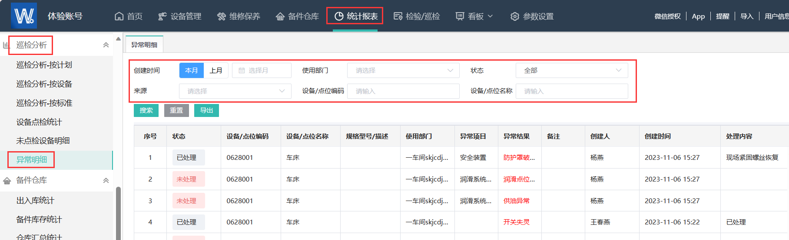Image resolution: width=789 pixels, height=240 pixels.
Task: Select 设备点检统计 in sidebar
Action: [39, 122]
